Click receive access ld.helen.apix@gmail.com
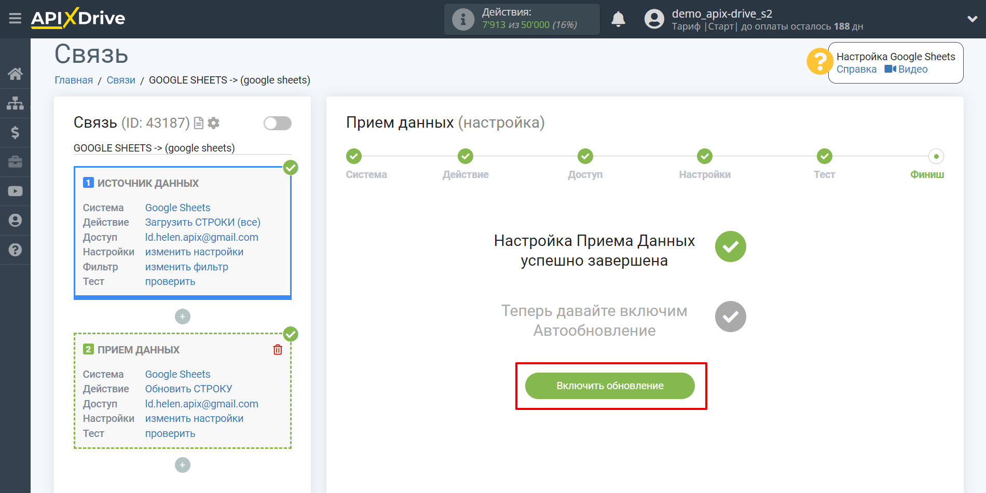This screenshot has width=986, height=493. (201, 404)
